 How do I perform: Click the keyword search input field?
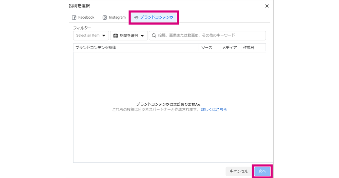point(207,35)
